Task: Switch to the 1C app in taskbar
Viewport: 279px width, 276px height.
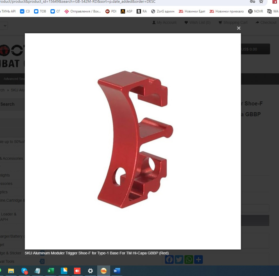Action: 104,271
